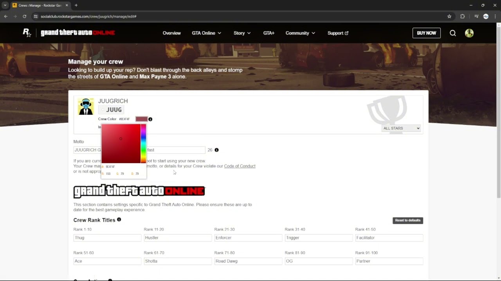
Task: Click the Motto text input field
Action: pyautogui.click(x=139, y=150)
